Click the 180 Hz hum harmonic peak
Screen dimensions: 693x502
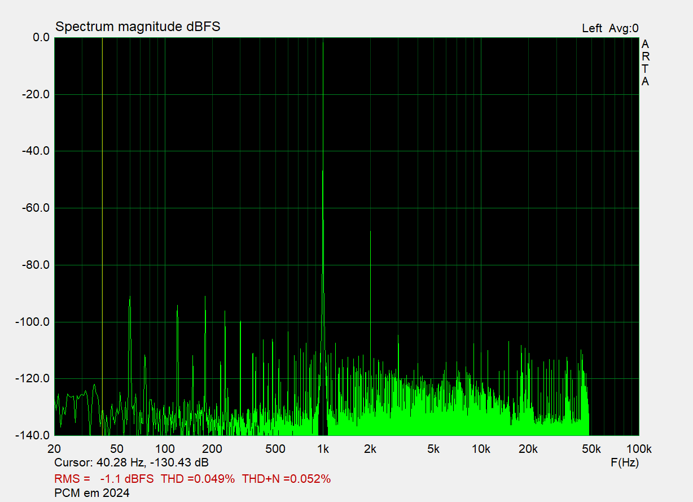(x=205, y=296)
